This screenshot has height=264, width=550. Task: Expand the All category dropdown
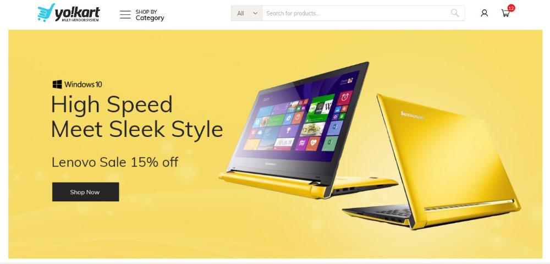tap(247, 13)
